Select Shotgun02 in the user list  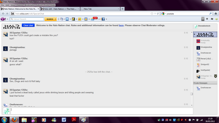(203, 65)
